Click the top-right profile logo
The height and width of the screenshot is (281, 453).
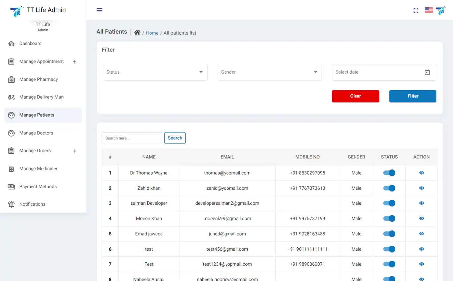coord(440,10)
